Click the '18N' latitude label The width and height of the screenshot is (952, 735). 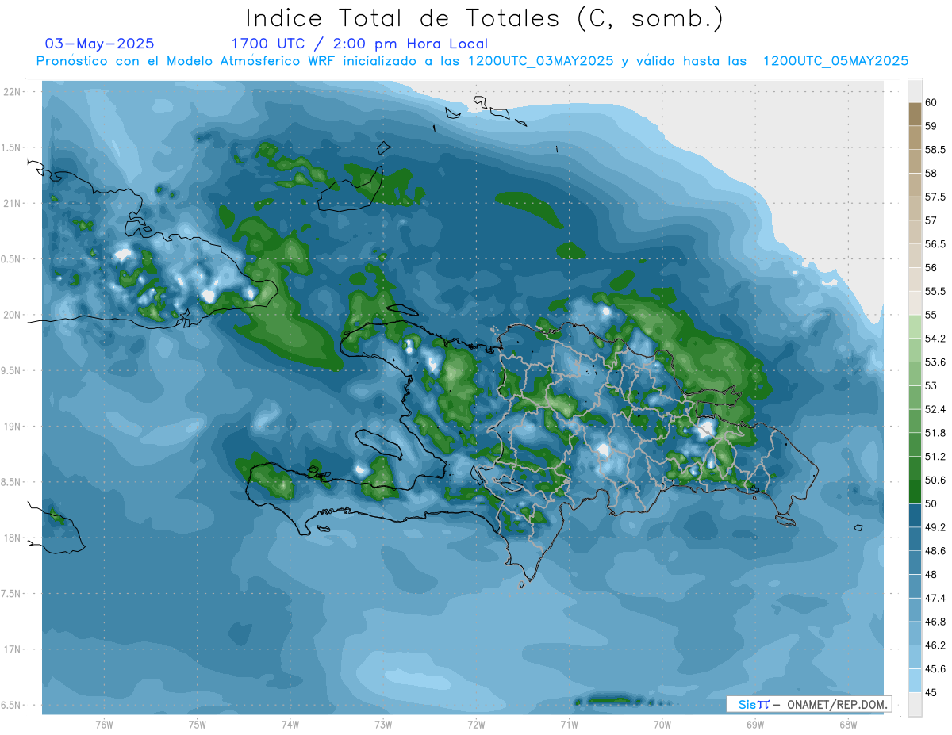[13, 538]
